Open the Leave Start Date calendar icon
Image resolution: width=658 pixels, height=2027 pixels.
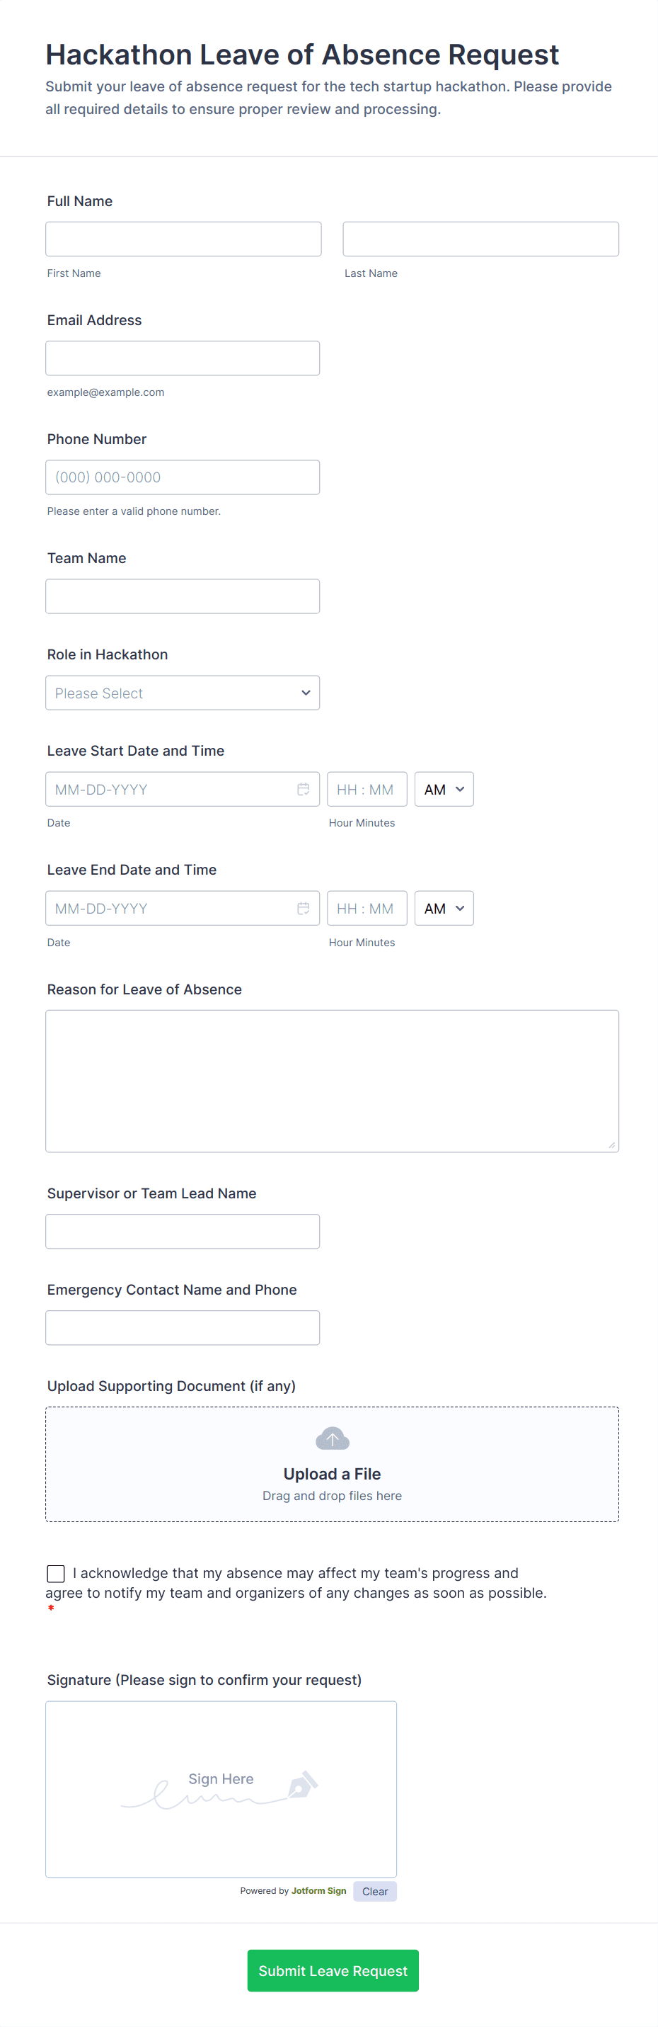(x=303, y=789)
